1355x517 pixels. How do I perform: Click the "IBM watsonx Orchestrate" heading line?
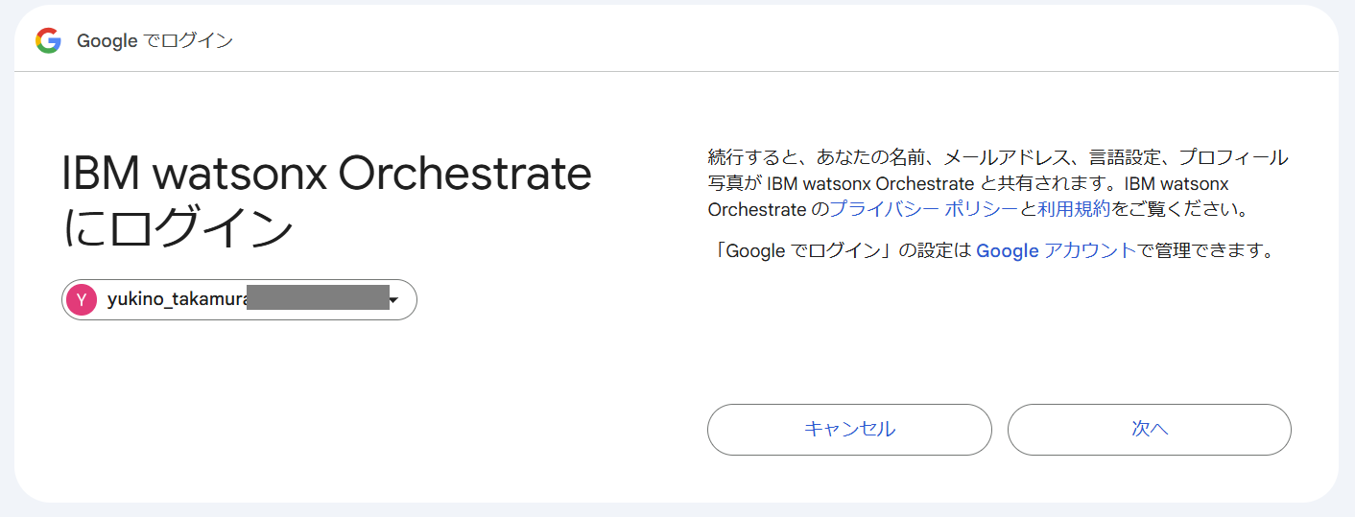click(x=326, y=175)
